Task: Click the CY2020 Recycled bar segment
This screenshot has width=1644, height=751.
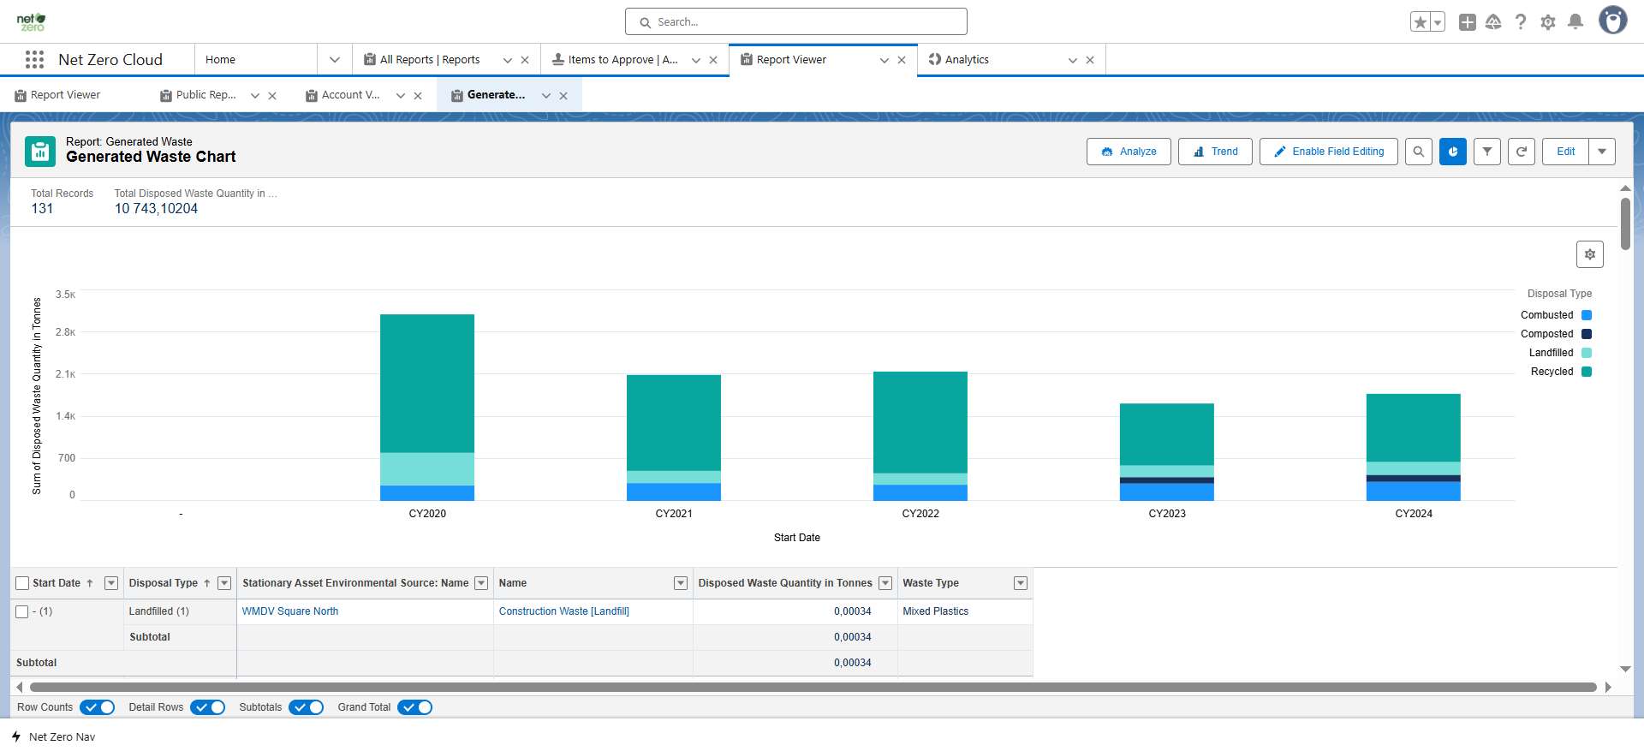Action: point(427,384)
